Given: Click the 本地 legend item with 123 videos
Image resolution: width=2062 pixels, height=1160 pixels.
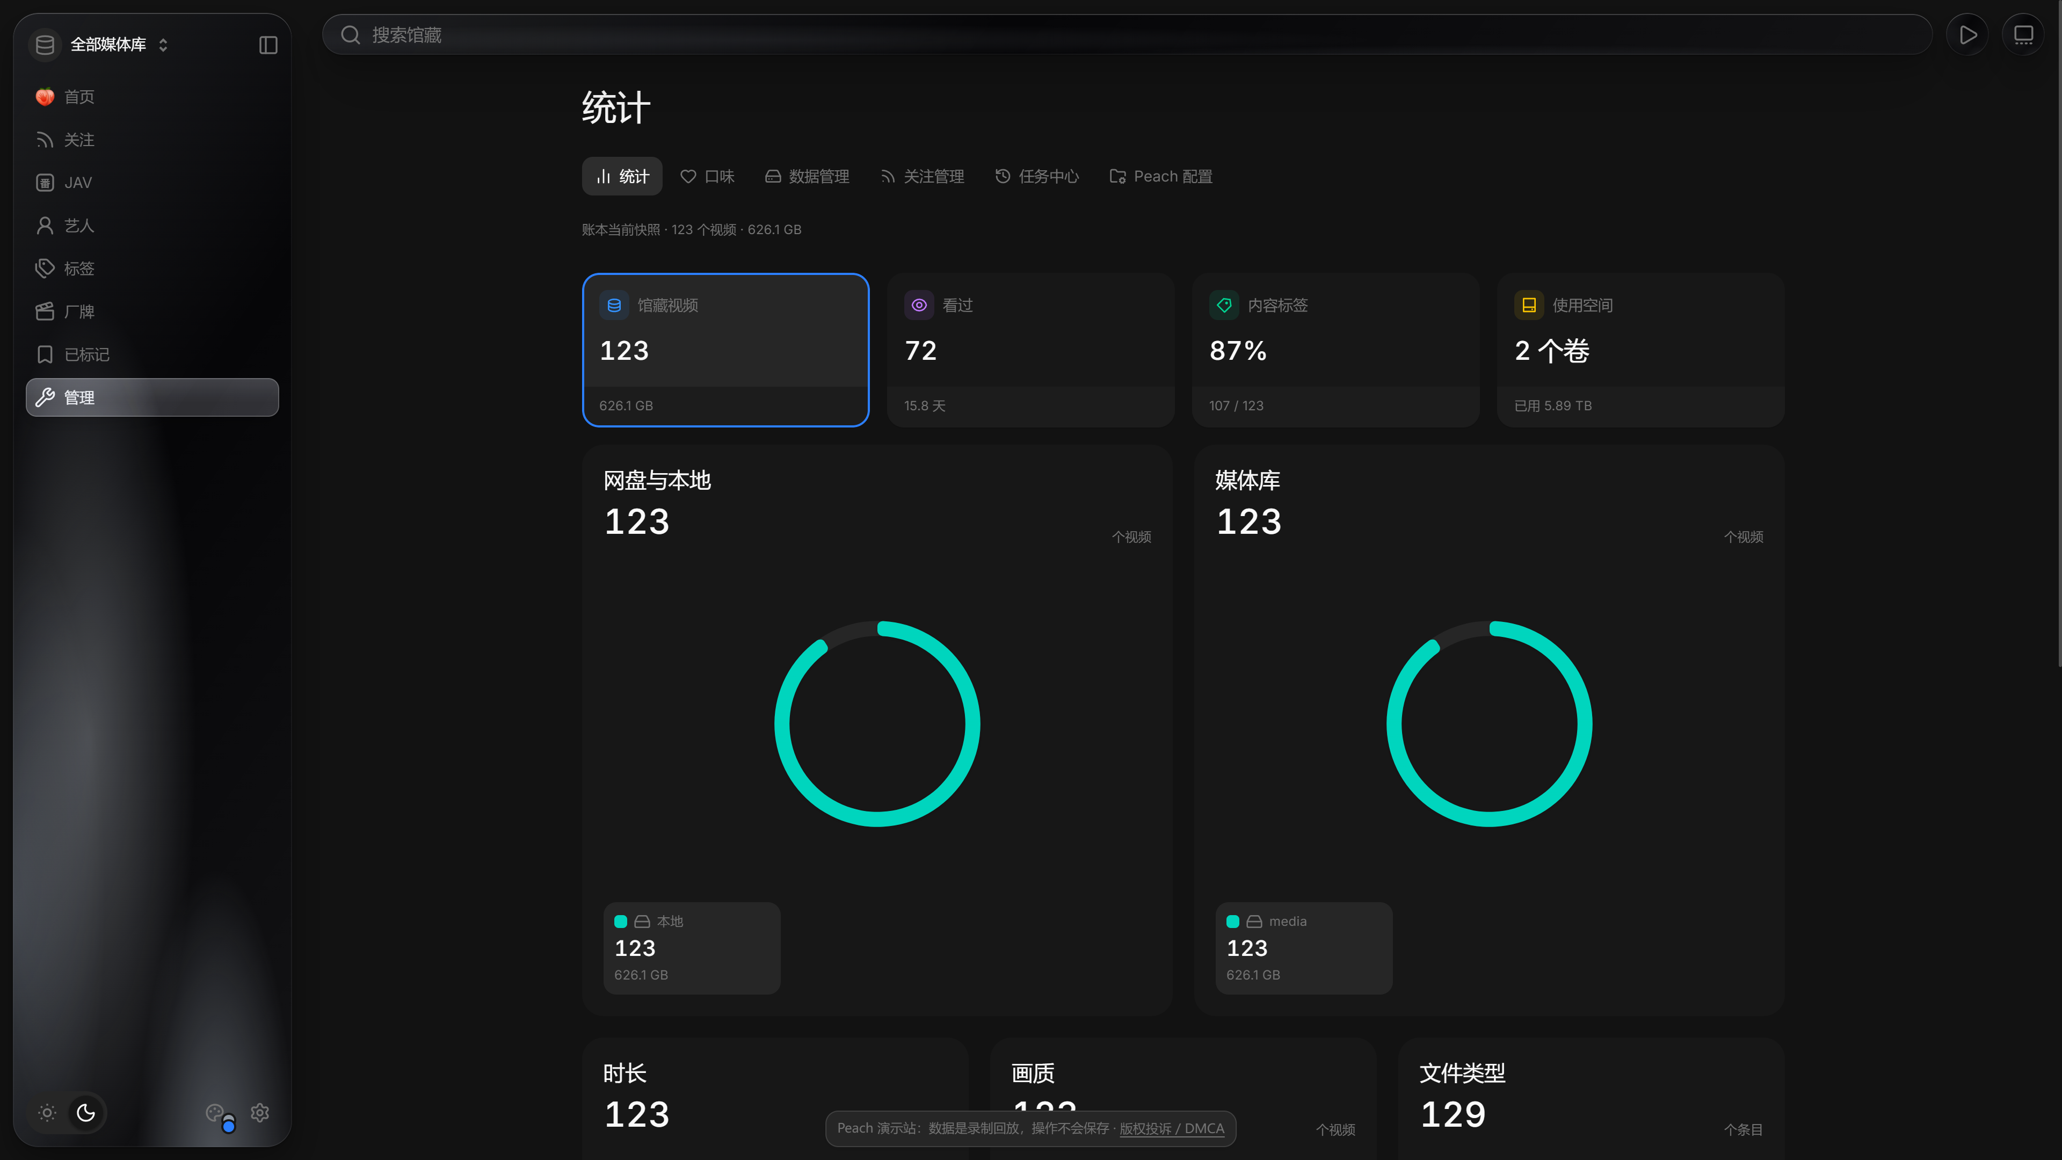Looking at the screenshot, I should [692, 948].
